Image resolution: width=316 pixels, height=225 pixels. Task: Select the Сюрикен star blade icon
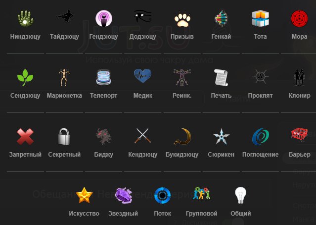[x=221, y=136]
